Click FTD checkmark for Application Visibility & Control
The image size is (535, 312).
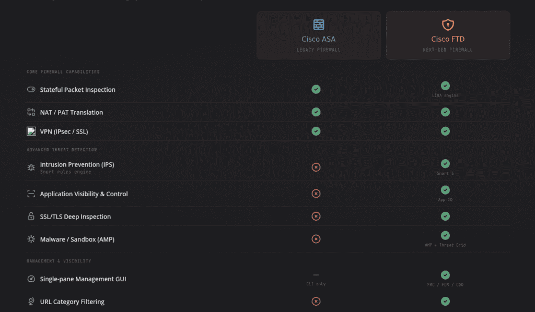[445, 190]
